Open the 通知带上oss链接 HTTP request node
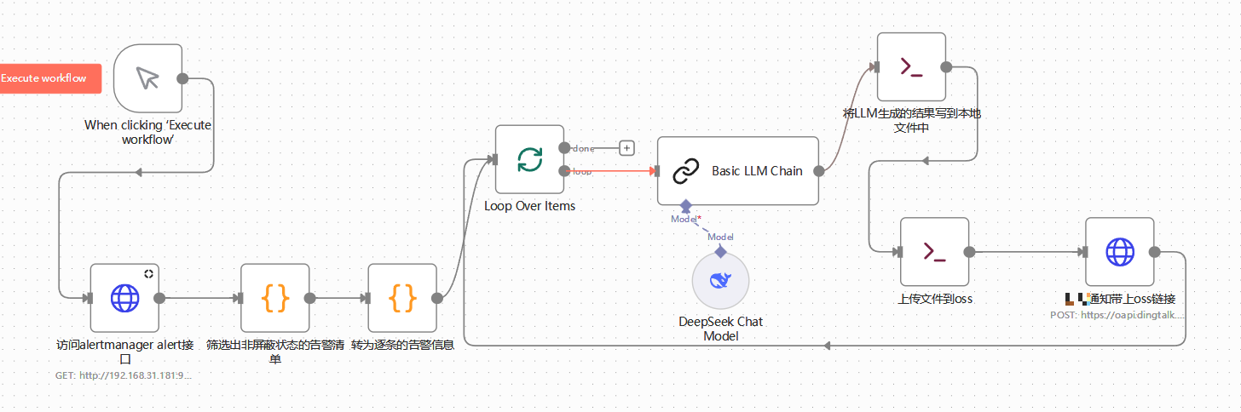 (1120, 252)
